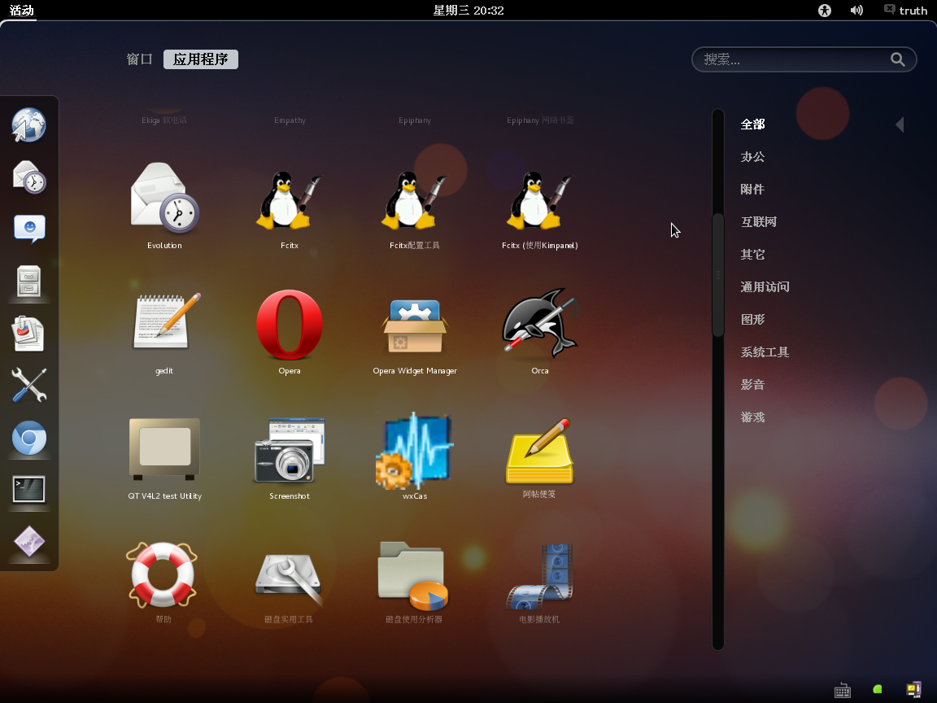Click the 活动 Activities button
The width and height of the screenshot is (937, 703).
point(21,10)
